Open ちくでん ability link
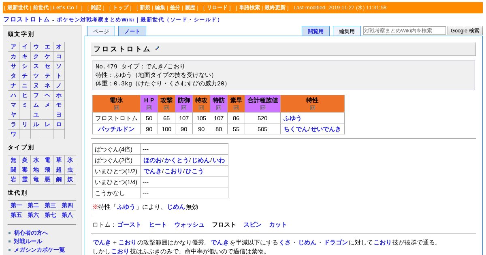This screenshot has height=255, width=486. tap(295, 129)
